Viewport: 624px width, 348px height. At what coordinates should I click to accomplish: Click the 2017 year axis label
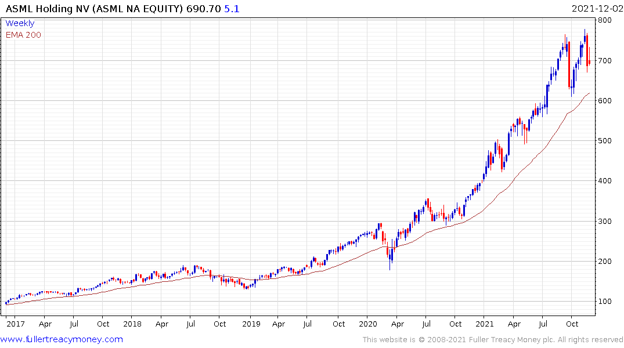pyautogui.click(x=16, y=324)
